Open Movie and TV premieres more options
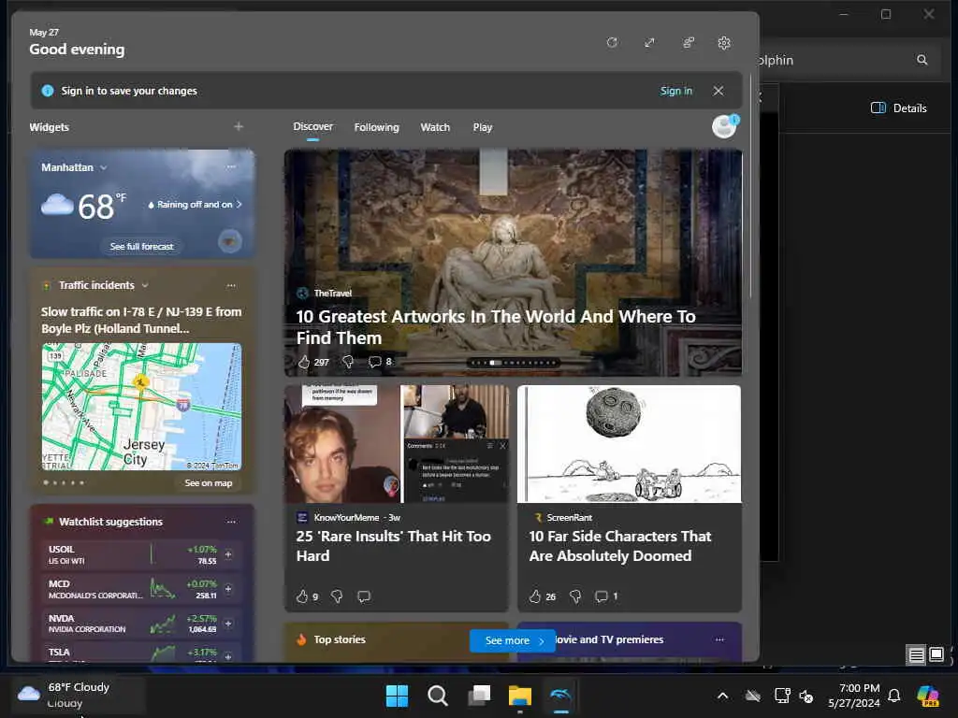This screenshot has height=718, width=958. [719, 639]
